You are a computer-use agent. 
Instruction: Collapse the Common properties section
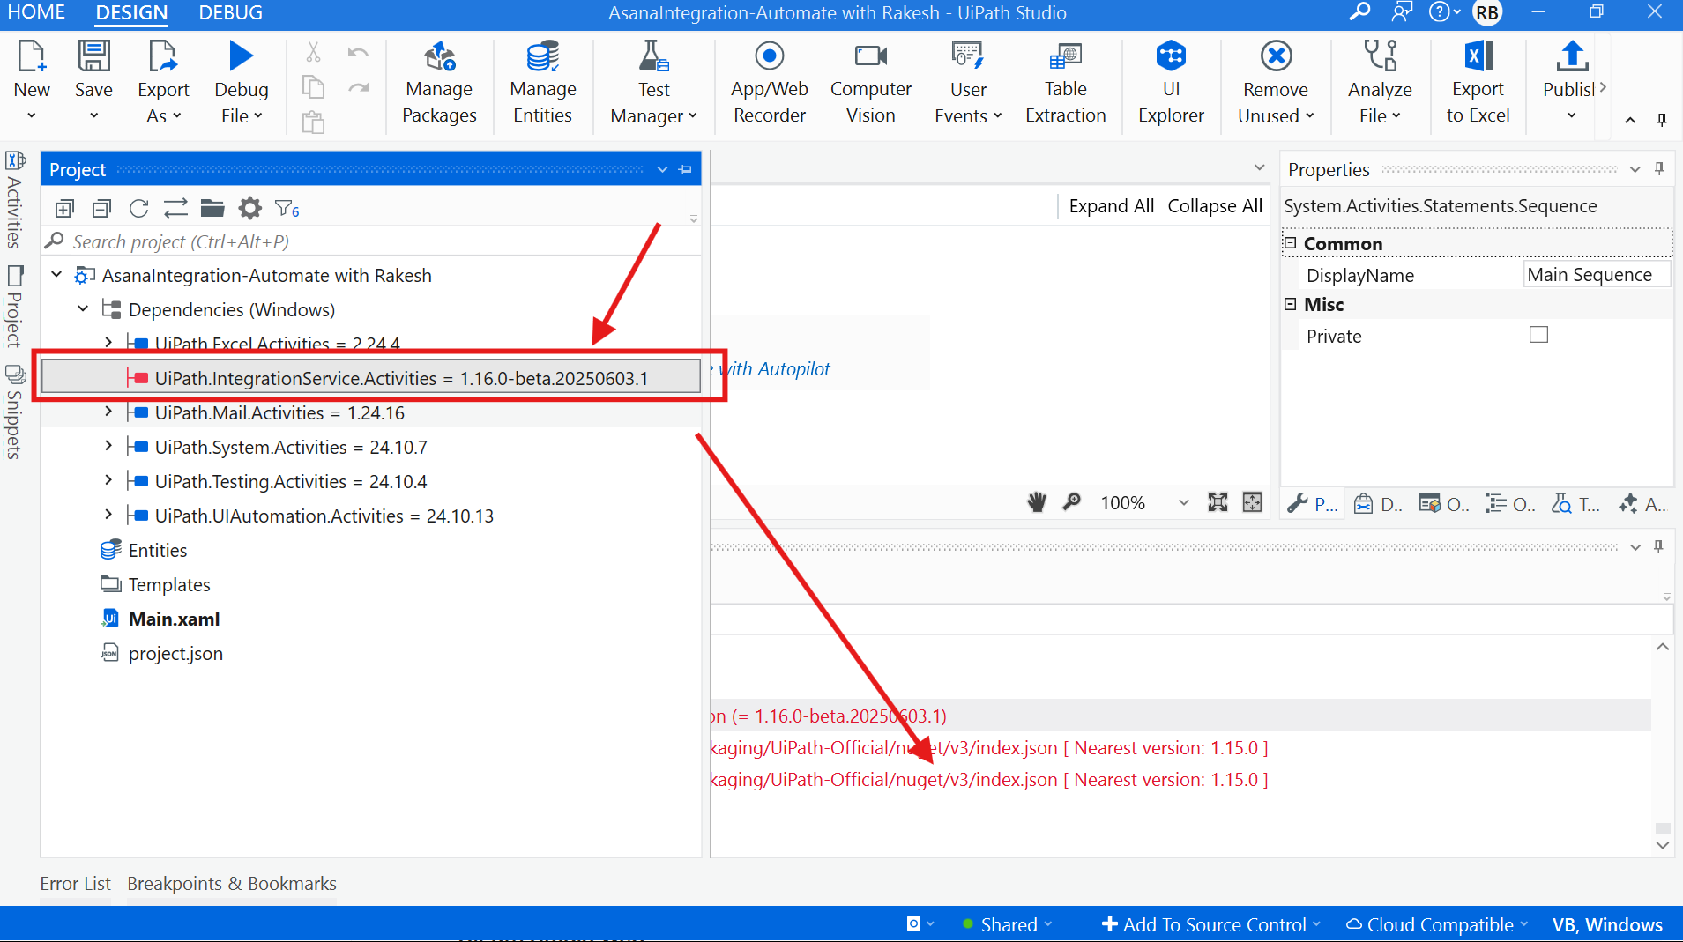(x=1290, y=243)
